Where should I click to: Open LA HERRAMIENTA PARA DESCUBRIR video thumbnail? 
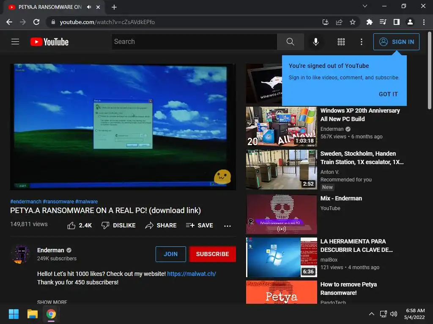tap(281, 257)
